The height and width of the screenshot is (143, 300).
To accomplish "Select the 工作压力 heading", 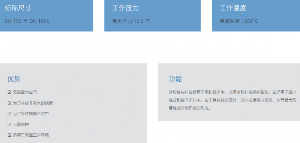I will pos(127,8).
